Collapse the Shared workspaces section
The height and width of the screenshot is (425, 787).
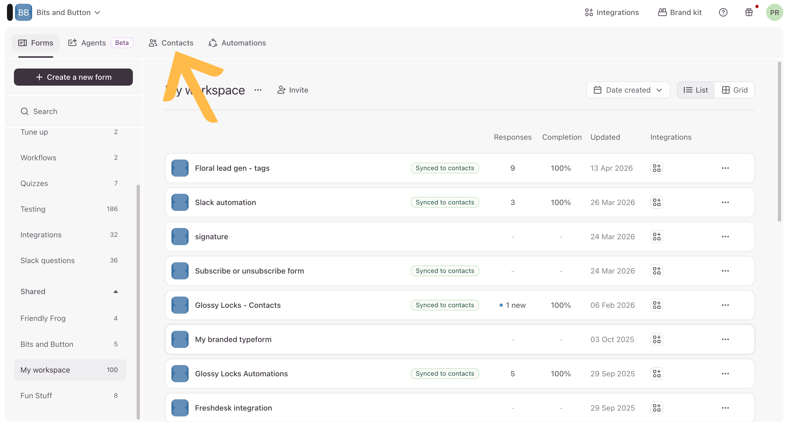[x=115, y=291]
